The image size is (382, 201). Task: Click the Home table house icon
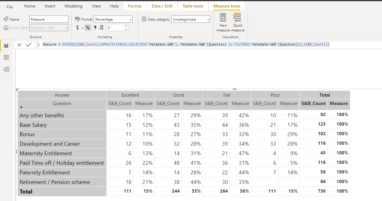[6, 28]
